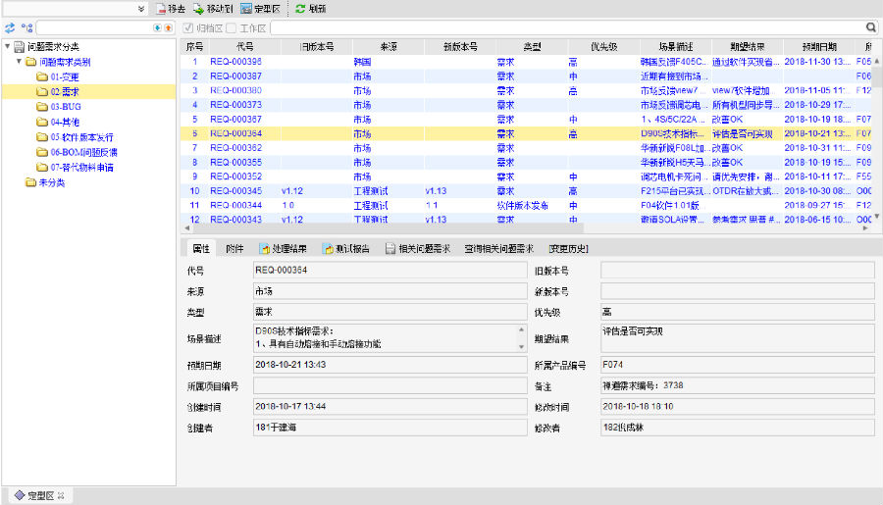The height and width of the screenshot is (505, 883).
Task: Open the top-left dropdown chevron
Action: coord(141,8)
